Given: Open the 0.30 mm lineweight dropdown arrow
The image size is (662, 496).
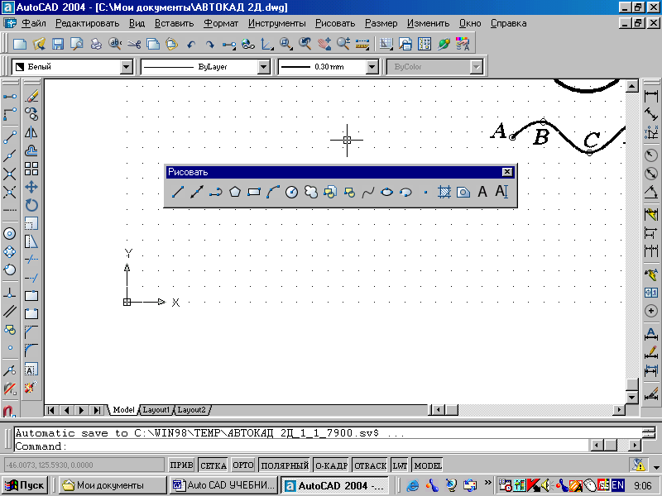Looking at the screenshot, I should click(372, 67).
